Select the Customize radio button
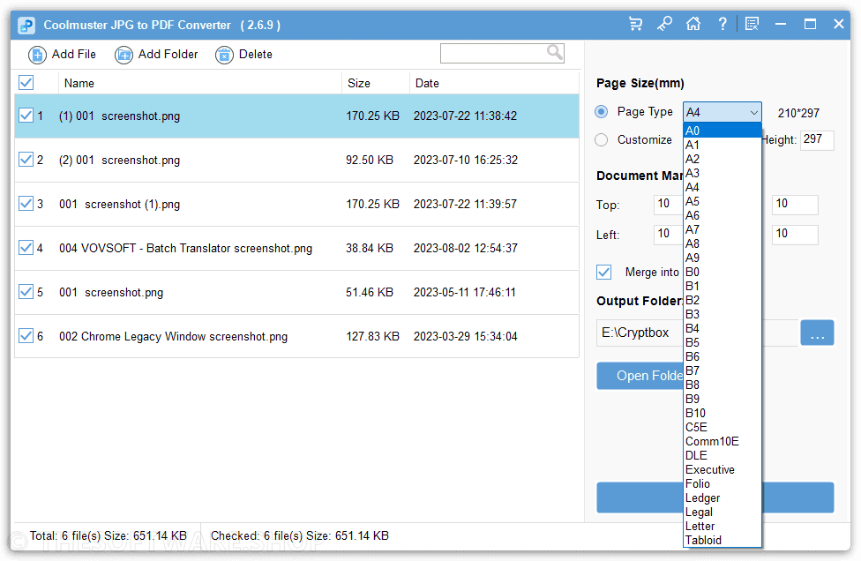861x561 pixels. point(602,140)
